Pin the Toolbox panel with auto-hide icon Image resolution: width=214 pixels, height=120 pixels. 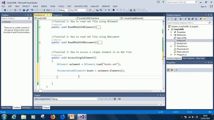[x=28, y=15]
